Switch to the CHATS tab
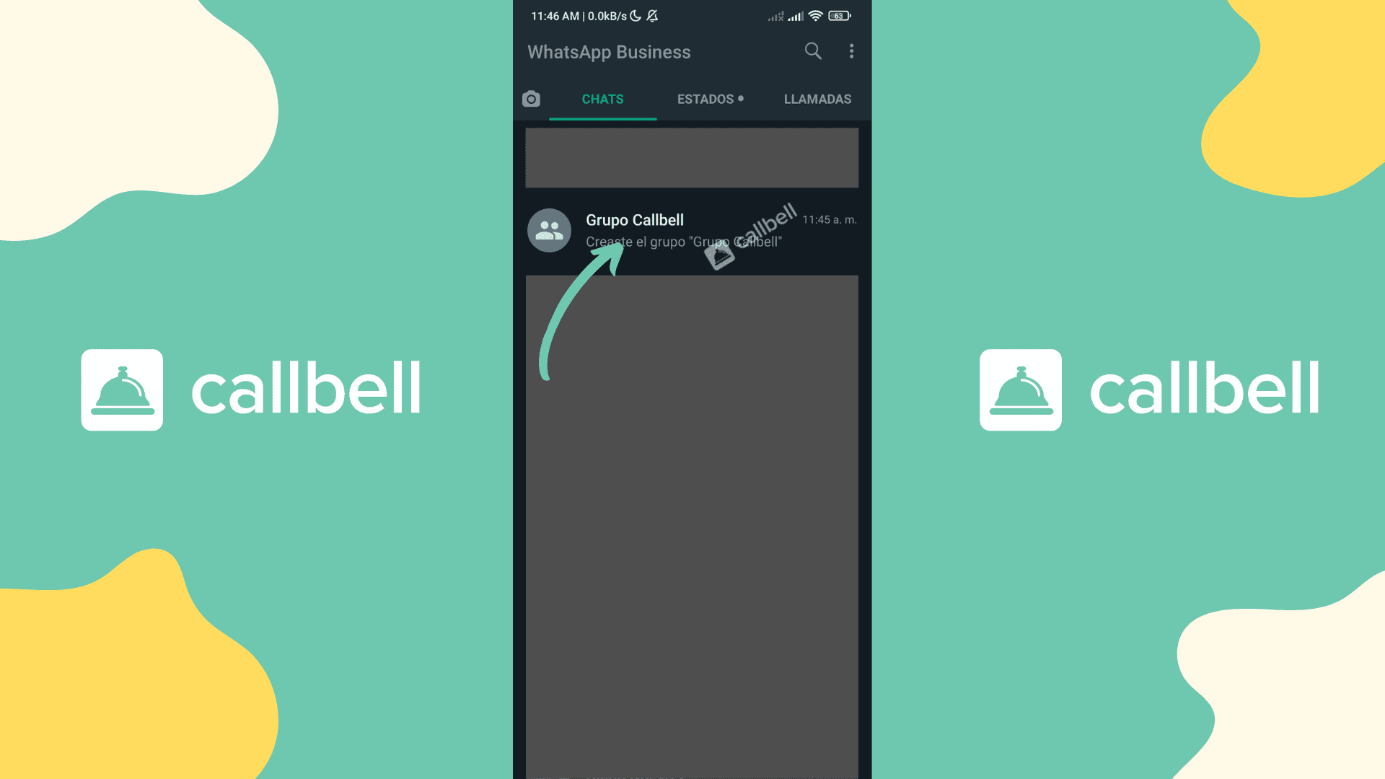 [x=603, y=99]
